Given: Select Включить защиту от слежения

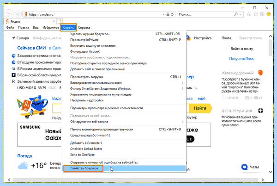Looking at the screenshot, I should [x=124, y=46].
